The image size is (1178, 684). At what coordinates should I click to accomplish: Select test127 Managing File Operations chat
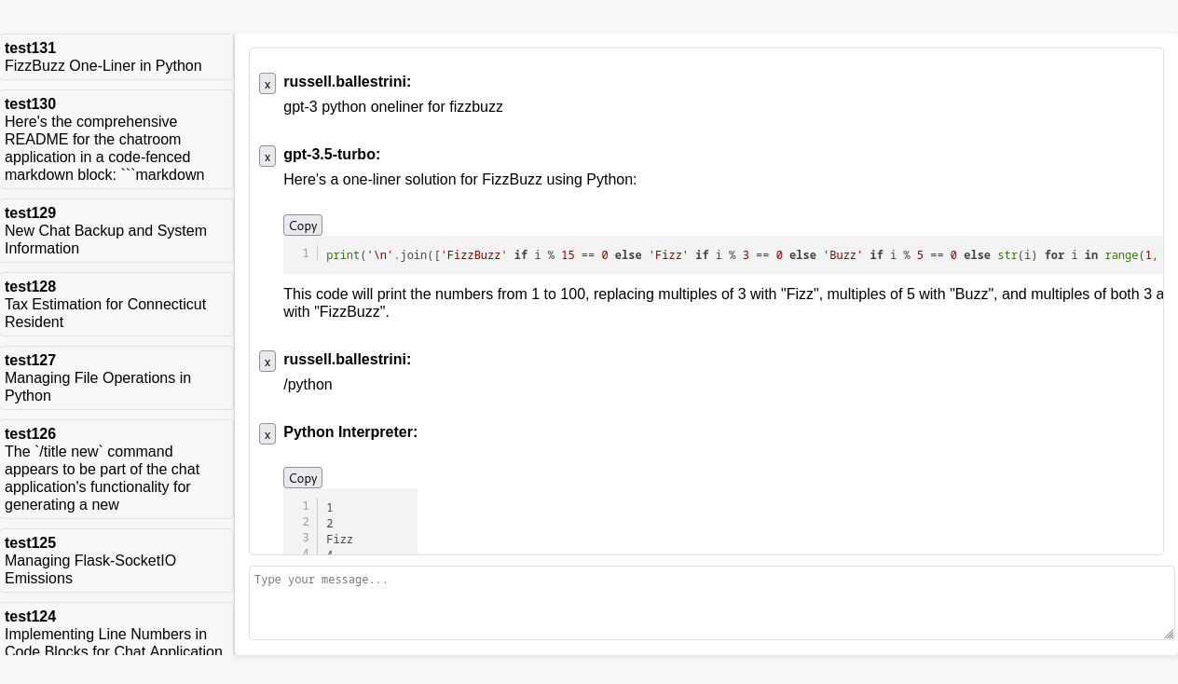(x=116, y=378)
